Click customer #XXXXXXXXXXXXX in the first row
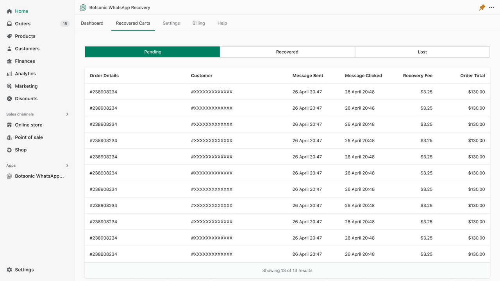The height and width of the screenshot is (281, 500). 212,92
